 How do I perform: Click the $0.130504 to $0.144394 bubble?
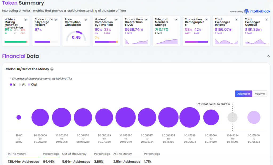tap(211, 117)
